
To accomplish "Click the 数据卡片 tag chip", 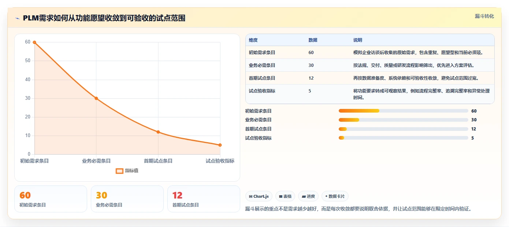I will coord(335,196).
